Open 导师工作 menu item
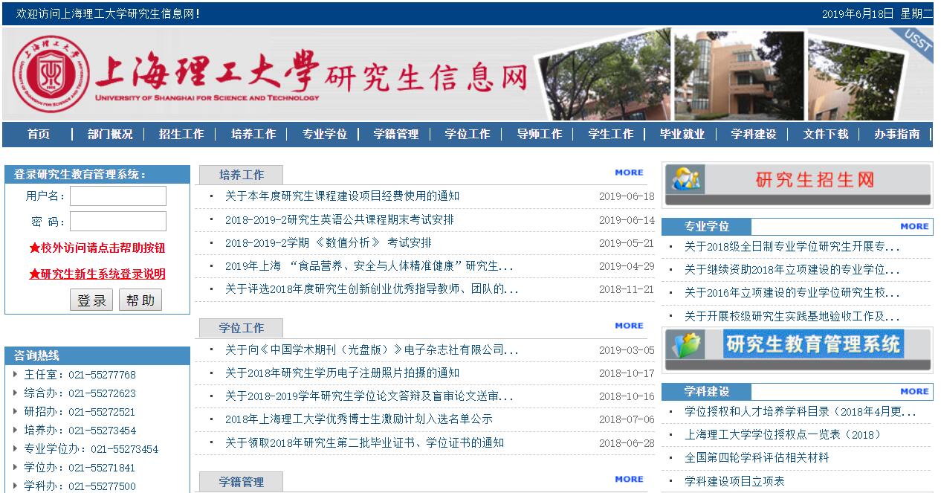This screenshot has width=941, height=493. [x=540, y=135]
